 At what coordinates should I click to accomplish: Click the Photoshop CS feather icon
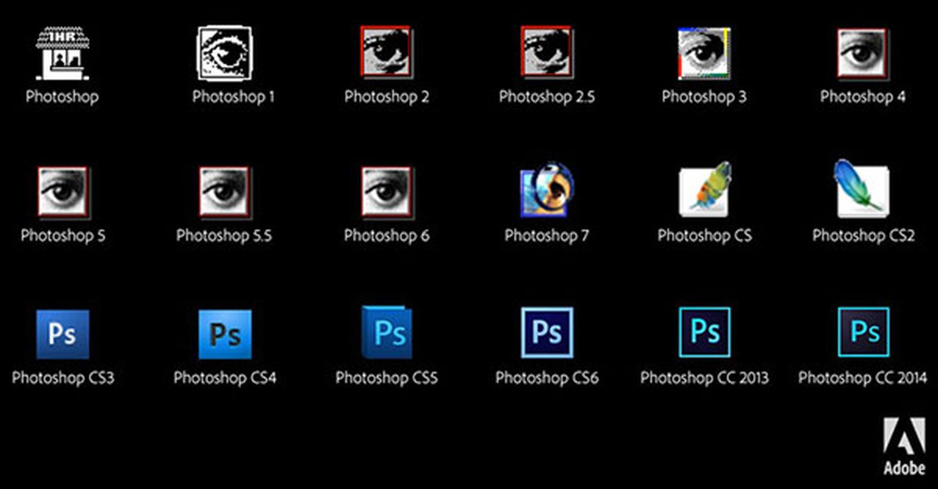pyautogui.click(x=706, y=189)
